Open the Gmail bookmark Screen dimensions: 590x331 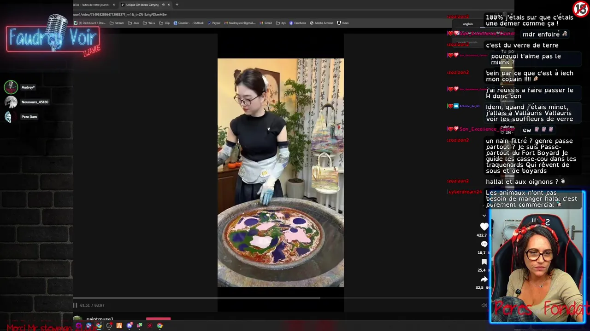[x=265, y=23]
